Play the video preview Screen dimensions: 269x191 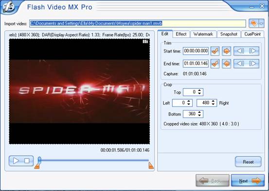[16, 161]
